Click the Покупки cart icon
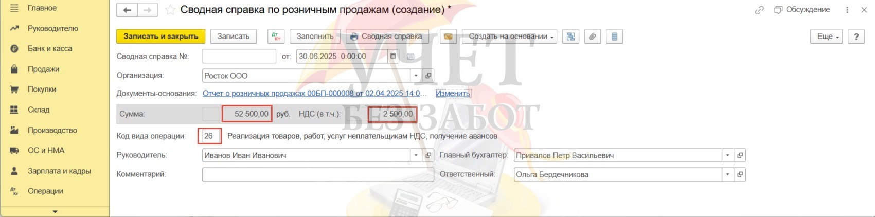875x217 pixels. tap(14, 89)
